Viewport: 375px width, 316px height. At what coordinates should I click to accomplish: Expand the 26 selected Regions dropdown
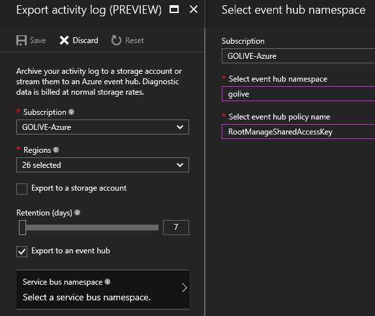(102, 165)
